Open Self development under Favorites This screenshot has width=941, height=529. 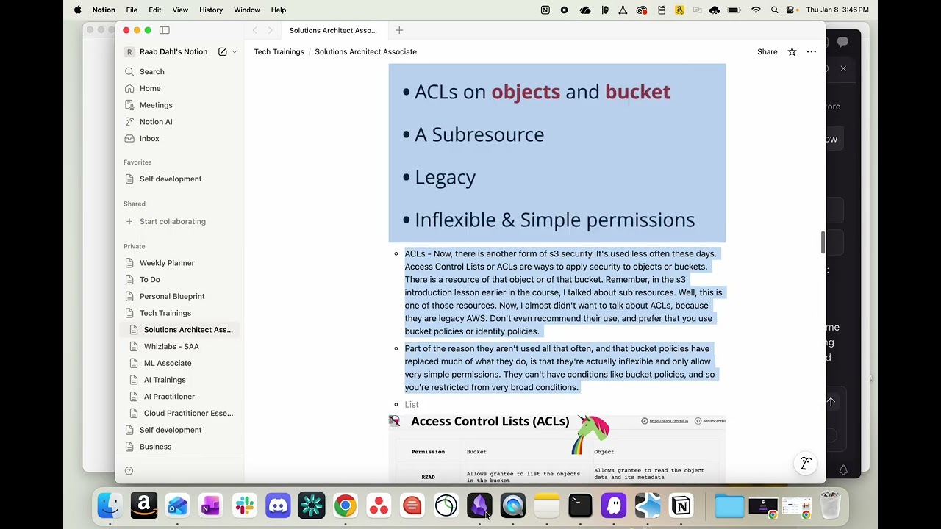click(181, 179)
